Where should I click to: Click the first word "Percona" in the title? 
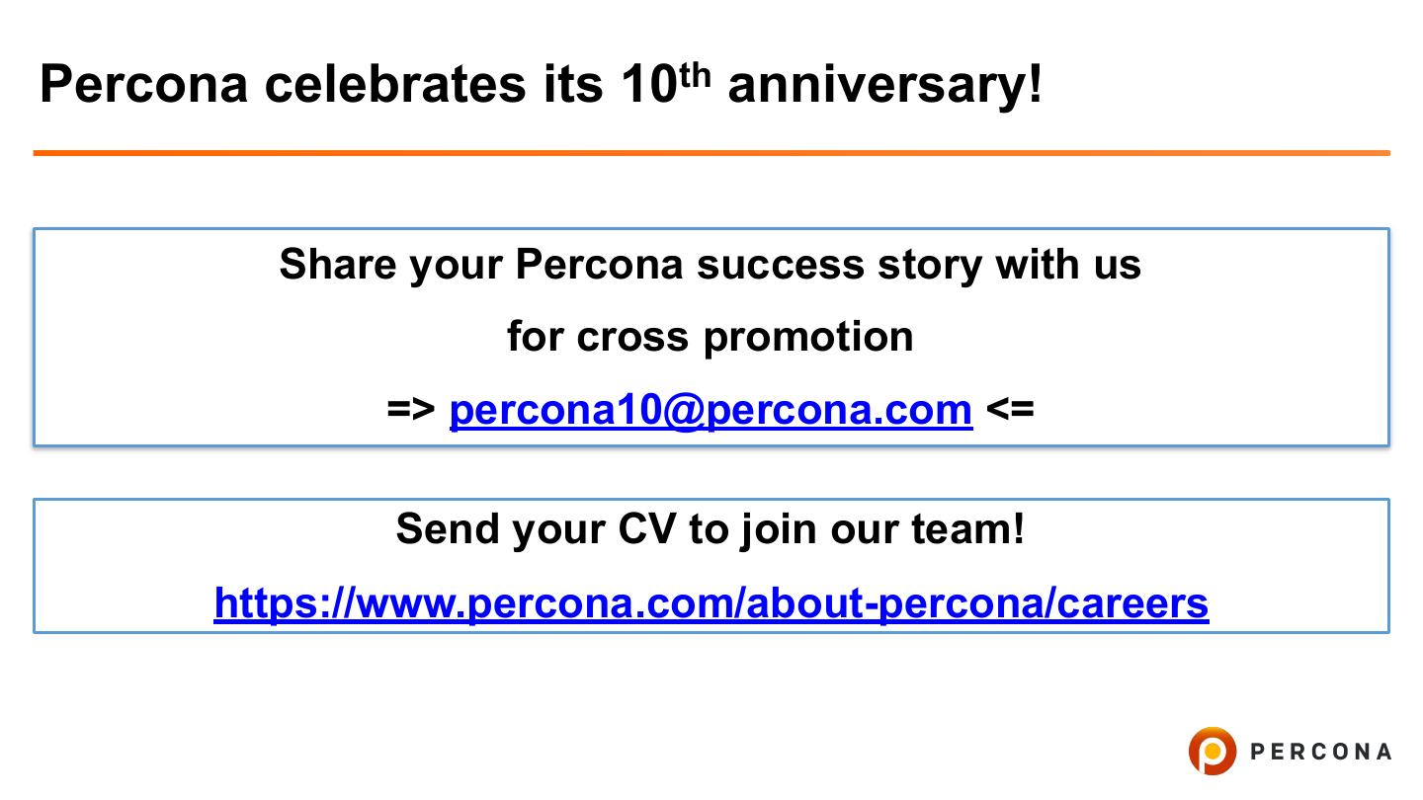pyautogui.click(x=143, y=85)
